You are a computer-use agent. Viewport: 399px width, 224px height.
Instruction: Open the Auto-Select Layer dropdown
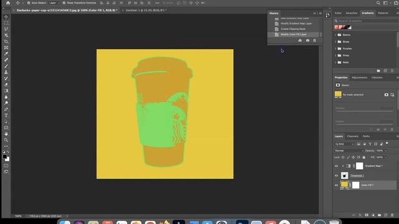point(54,2)
